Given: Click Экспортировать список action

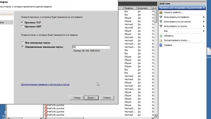Looking at the screenshot, I should pyautogui.click(x=176, y=40).
